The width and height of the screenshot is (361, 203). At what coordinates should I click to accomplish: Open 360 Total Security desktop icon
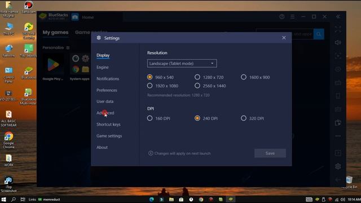click(29, 31)
